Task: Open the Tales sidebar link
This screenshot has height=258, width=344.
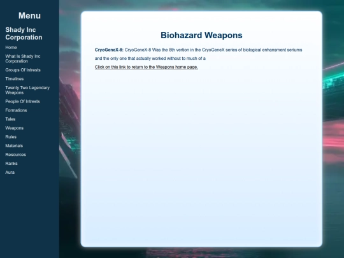Action: point(10,119)
